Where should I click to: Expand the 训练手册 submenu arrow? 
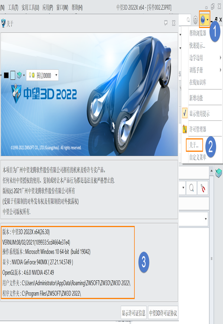(220, 70)
